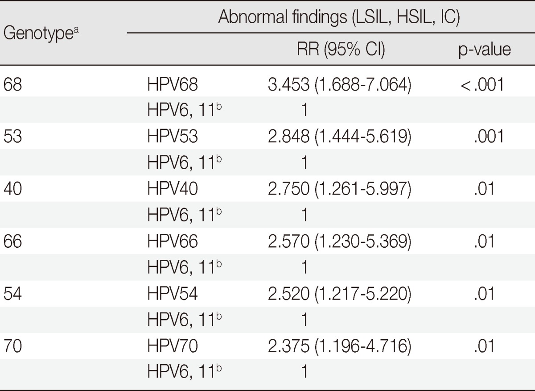Select the HPV40 cell
This screenshot has height=391, width=535.
173,189
